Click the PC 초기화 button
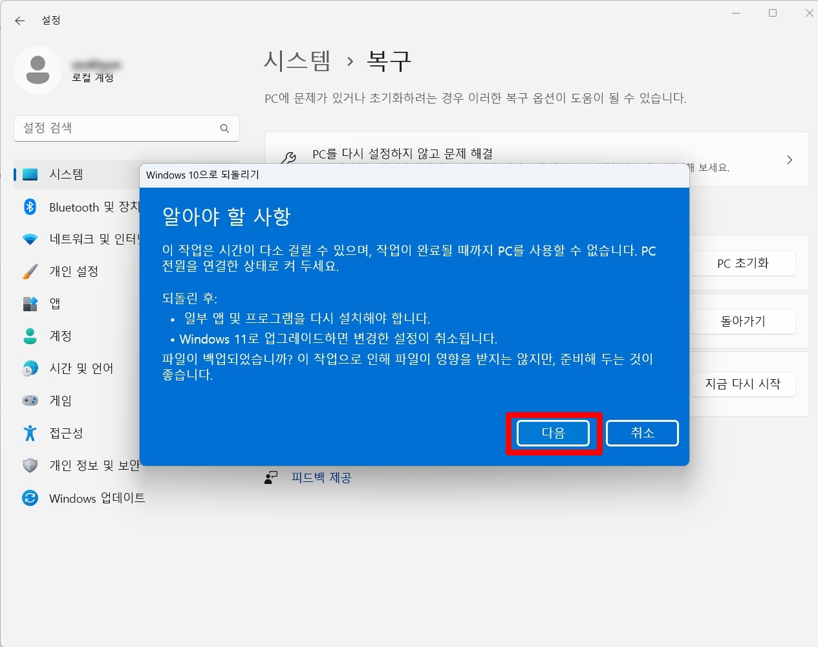The width and height of the screenshot is (818, 647). point(743,263)
